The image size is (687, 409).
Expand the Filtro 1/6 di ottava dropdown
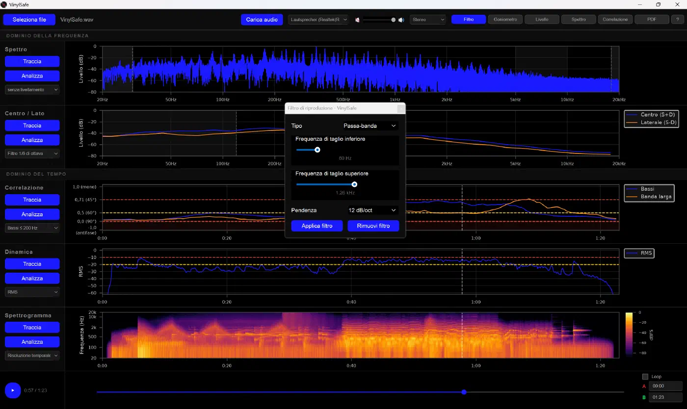[x=32, y=153]
